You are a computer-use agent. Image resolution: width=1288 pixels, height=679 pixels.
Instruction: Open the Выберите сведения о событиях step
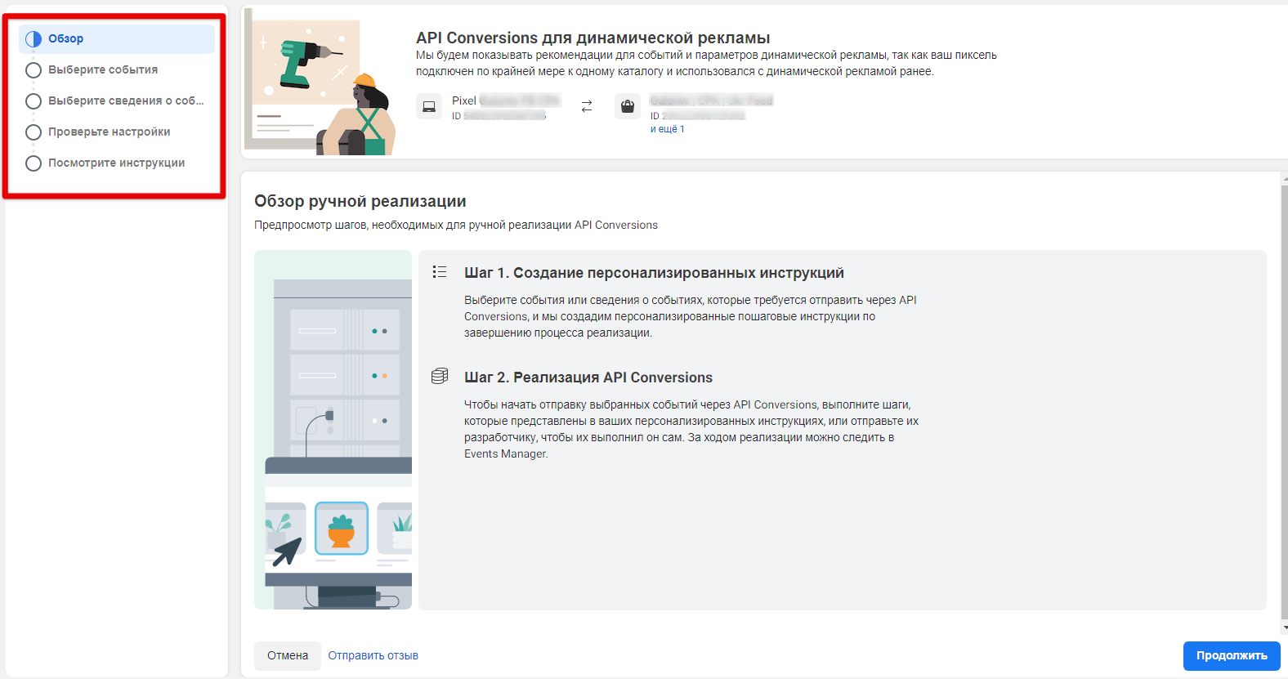(x=126, y=101)
